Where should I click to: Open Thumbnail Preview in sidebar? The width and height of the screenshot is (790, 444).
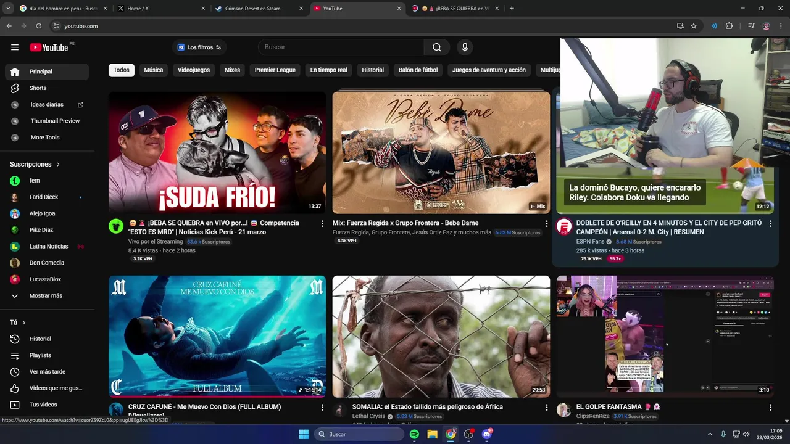[x=47, y=121]
